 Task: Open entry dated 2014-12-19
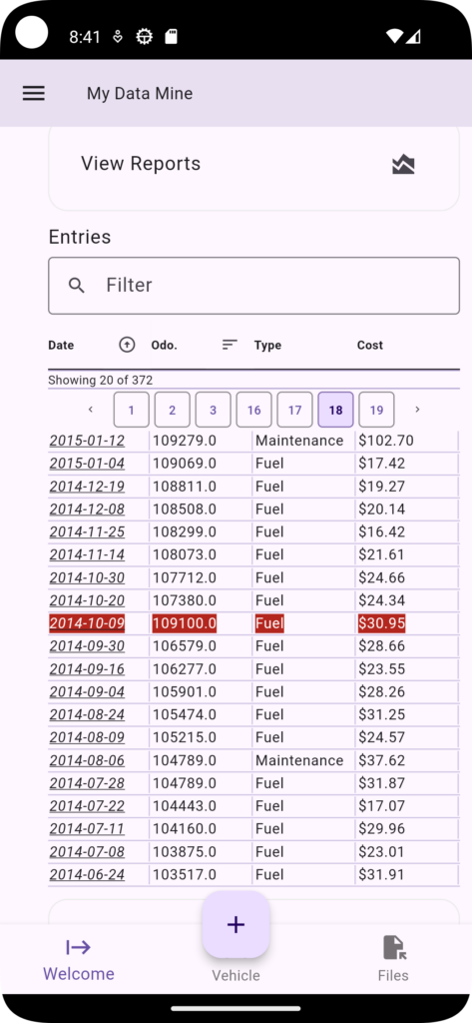(x=87, y=487)
